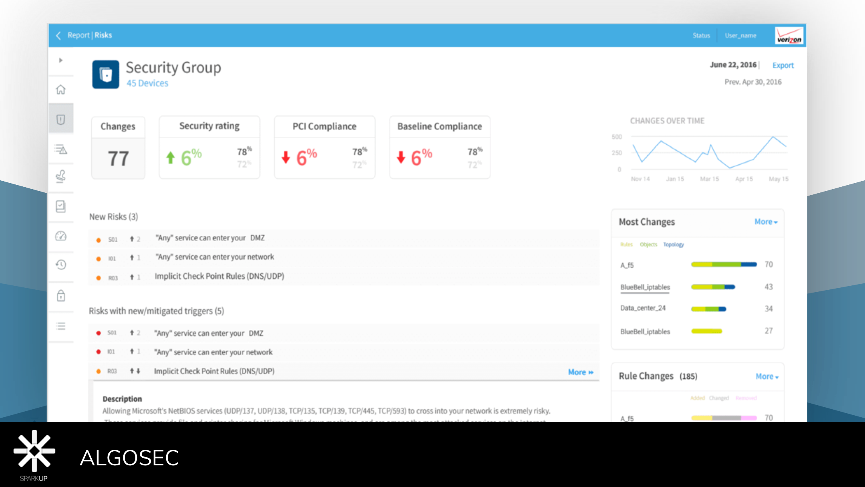Open the Baseline Compliance card

pyautogui.click(x=440, y=148)
